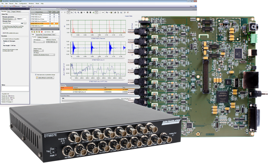Toggle Visible Display for the Acc-X channel
Viewport: 268px width, 163px height.
[x=54, y=17]
